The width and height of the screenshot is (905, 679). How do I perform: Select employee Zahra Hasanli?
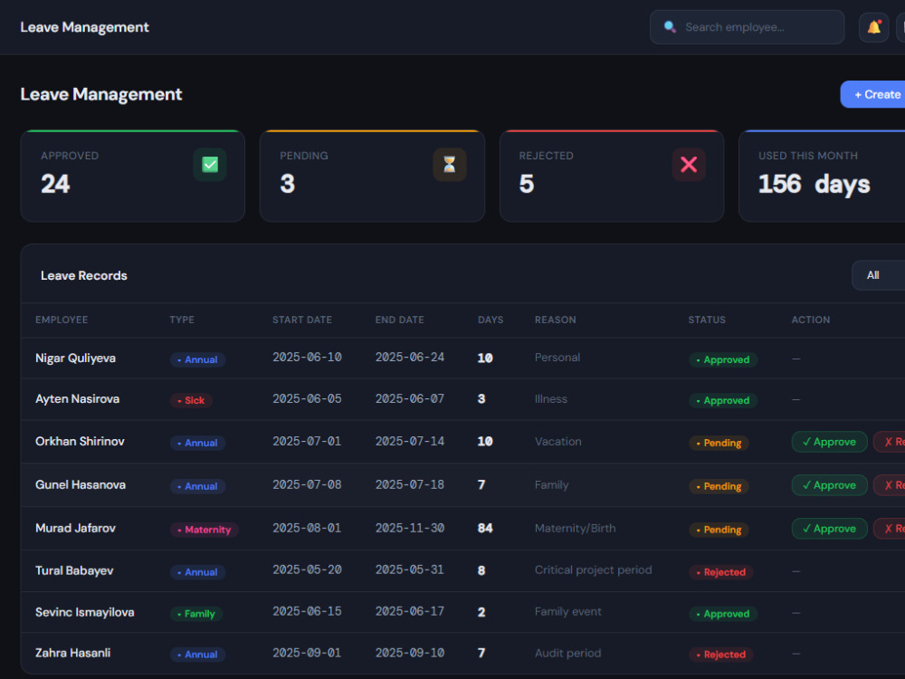coord(72,653)
